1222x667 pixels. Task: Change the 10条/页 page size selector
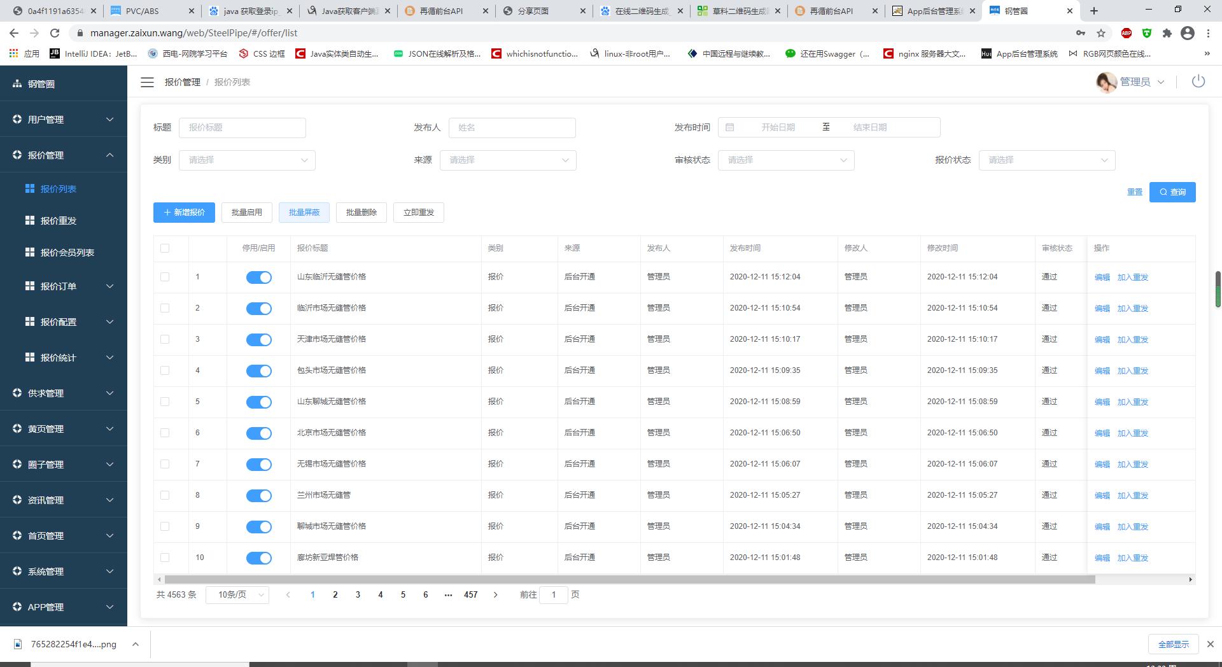coord(237,594)
